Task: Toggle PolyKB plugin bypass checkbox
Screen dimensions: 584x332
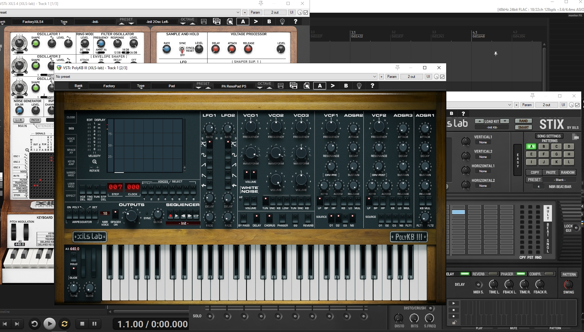Action: coord(442,77)
